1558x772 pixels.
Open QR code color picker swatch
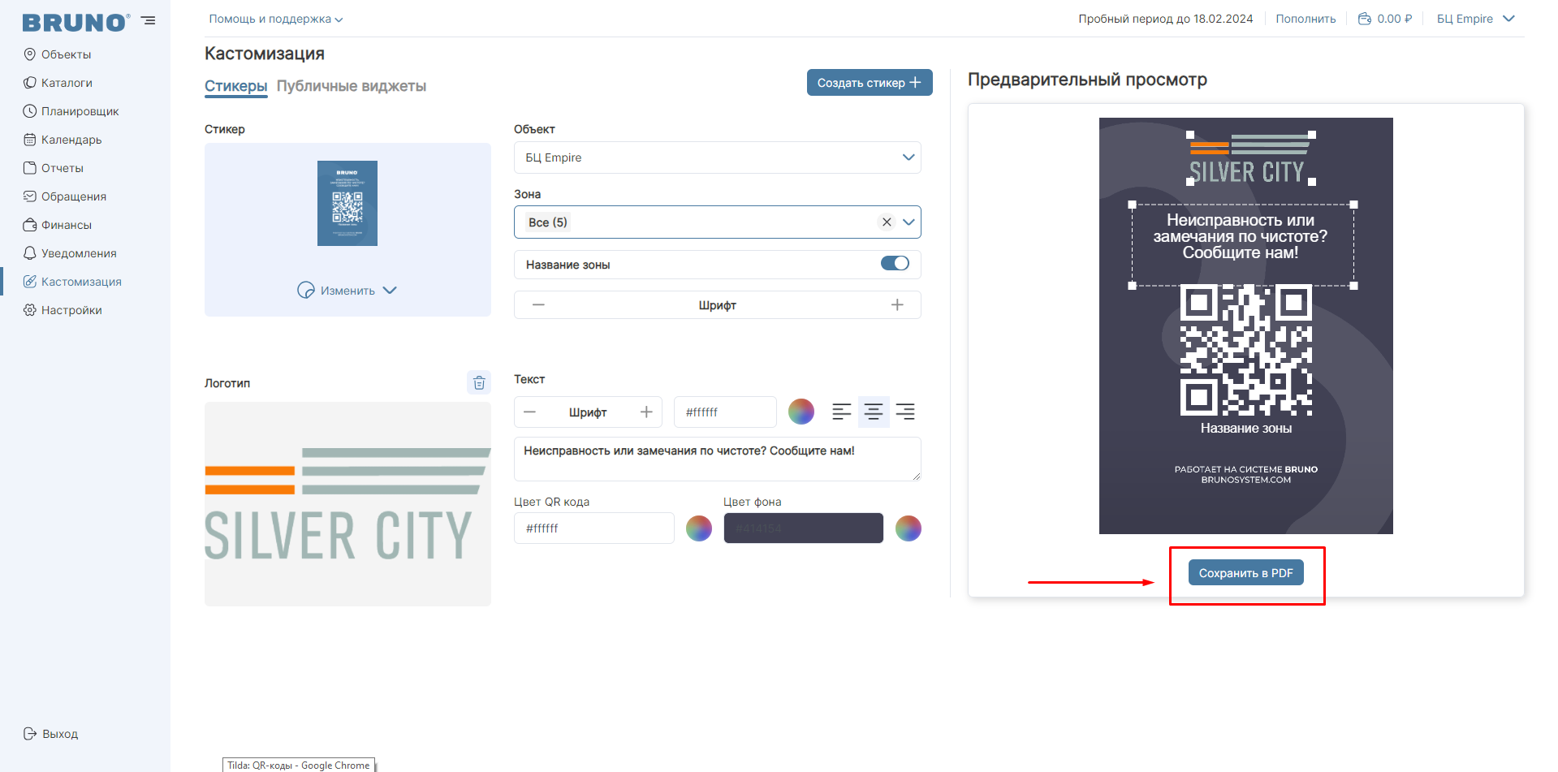(699, 528)
